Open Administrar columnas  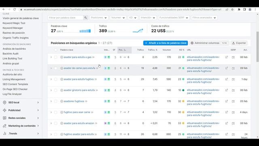(209, 43)
